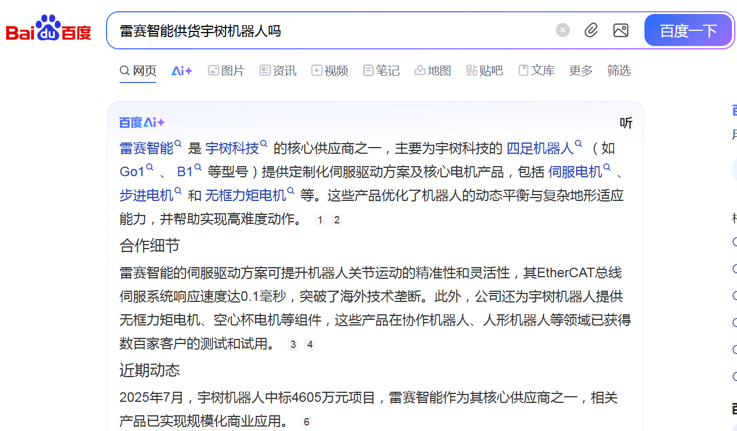Follow the B1 keyword link
The width and height of the screenshot is (737, 431).
pos(185,172)
